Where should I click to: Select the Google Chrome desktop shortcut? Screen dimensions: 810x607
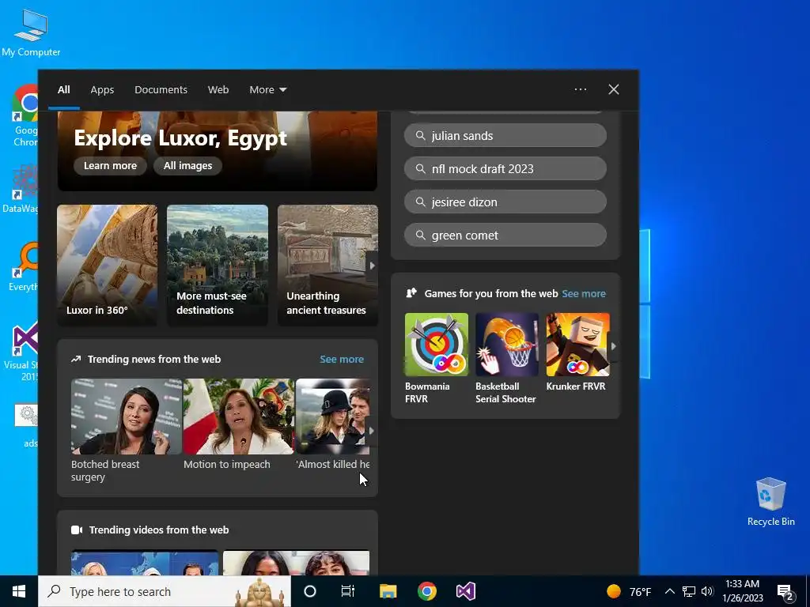point(25,116)
